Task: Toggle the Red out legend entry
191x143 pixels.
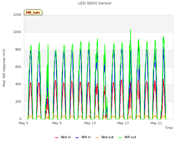Action: (x=104, y=137)
